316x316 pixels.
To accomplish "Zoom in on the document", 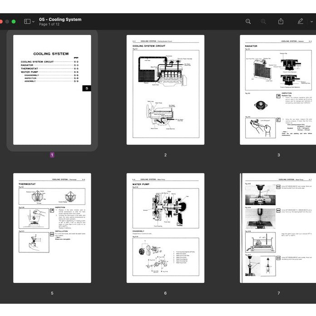I will 263,21.
